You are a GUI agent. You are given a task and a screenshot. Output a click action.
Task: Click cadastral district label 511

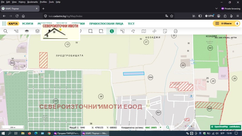pyautogui.click(x=56, y=101)
